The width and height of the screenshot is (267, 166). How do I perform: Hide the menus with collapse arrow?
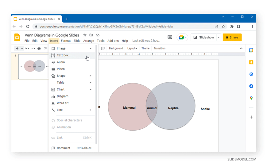(241, 48)
